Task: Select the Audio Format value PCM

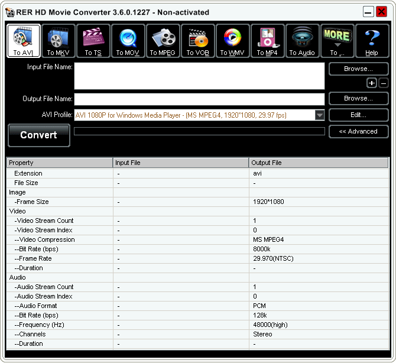Action: [x=259, y=306]
